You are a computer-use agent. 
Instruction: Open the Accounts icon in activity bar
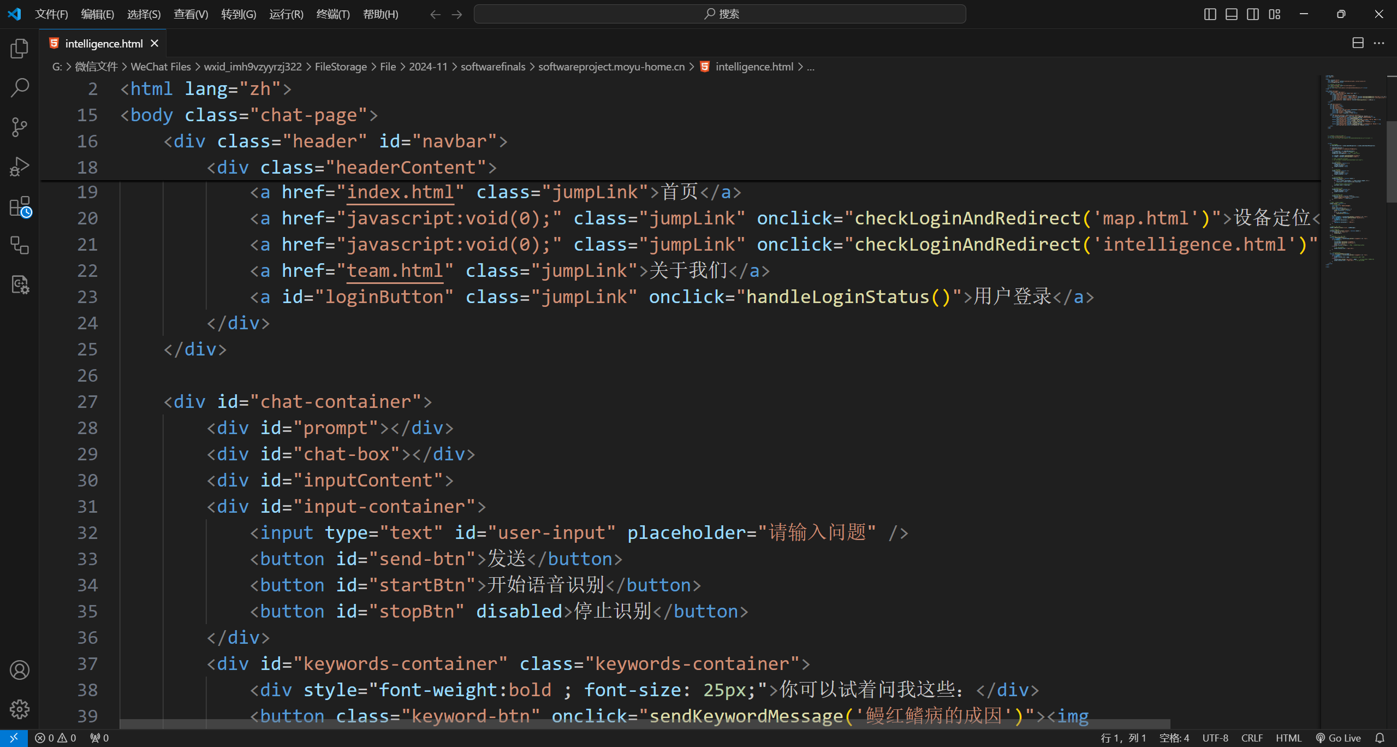pos(20,670)
